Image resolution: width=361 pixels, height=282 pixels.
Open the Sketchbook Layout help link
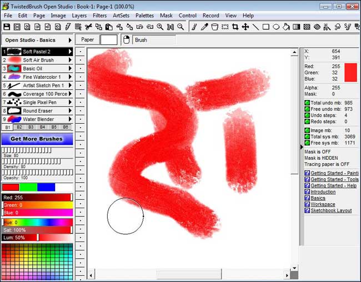click(331, 210)
